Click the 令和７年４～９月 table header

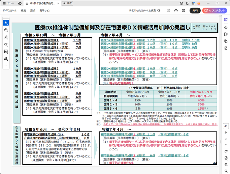[201, 92]
